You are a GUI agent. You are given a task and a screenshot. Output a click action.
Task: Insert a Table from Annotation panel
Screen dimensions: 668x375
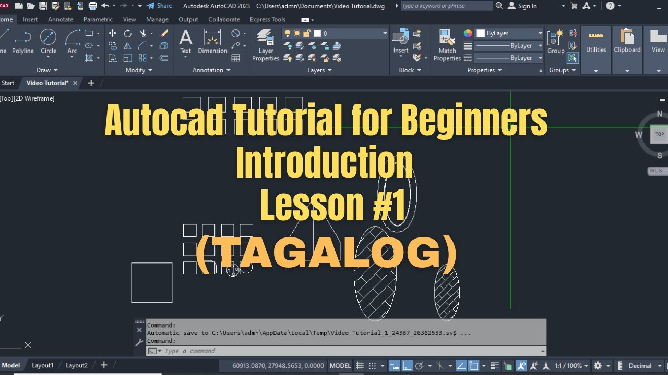235,58
